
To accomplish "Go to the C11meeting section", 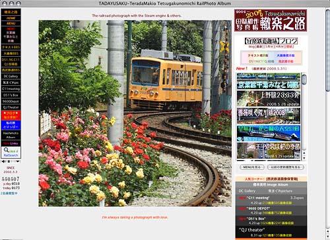I will pos(11,89).
